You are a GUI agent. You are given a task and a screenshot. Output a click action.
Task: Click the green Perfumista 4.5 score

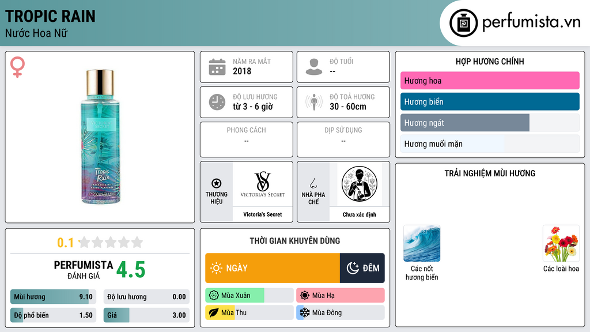131,270
